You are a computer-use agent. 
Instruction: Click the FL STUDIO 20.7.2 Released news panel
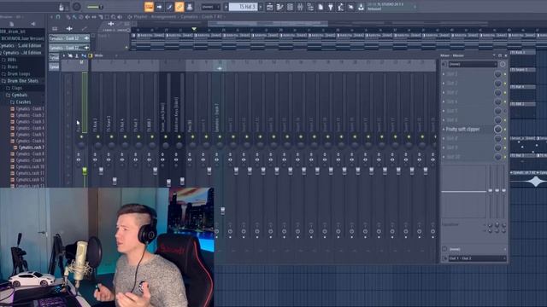(x=391, y=7)
